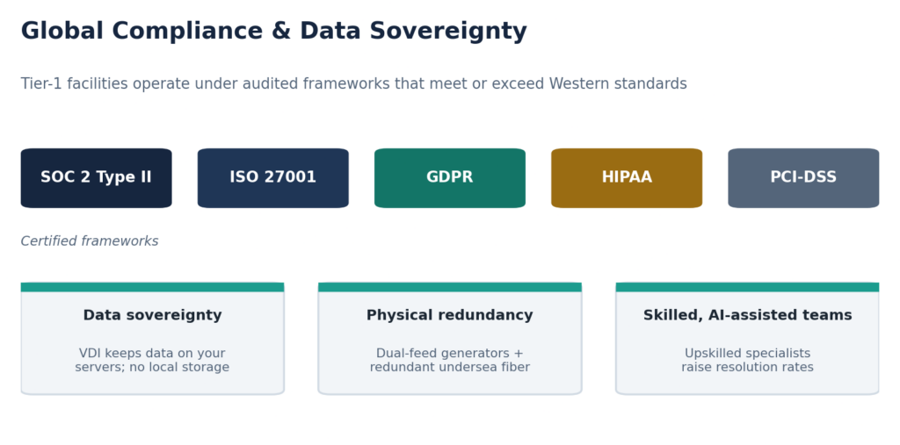Click the Global Compliance & Data Sovereignty title
Viewport: 900px width, 445px height.
(x=274, y=32)
